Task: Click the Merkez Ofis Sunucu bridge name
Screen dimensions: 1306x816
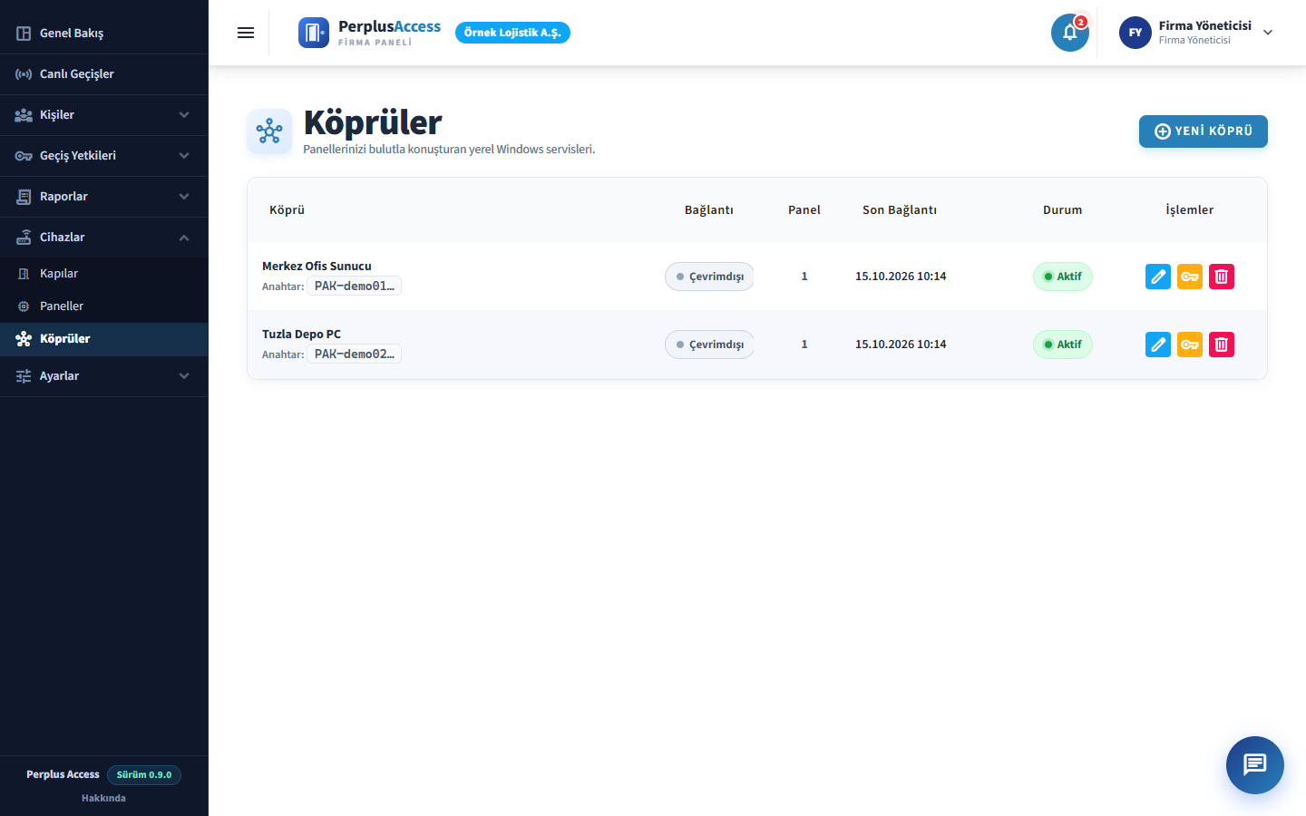Action: [x=317, y=267]
